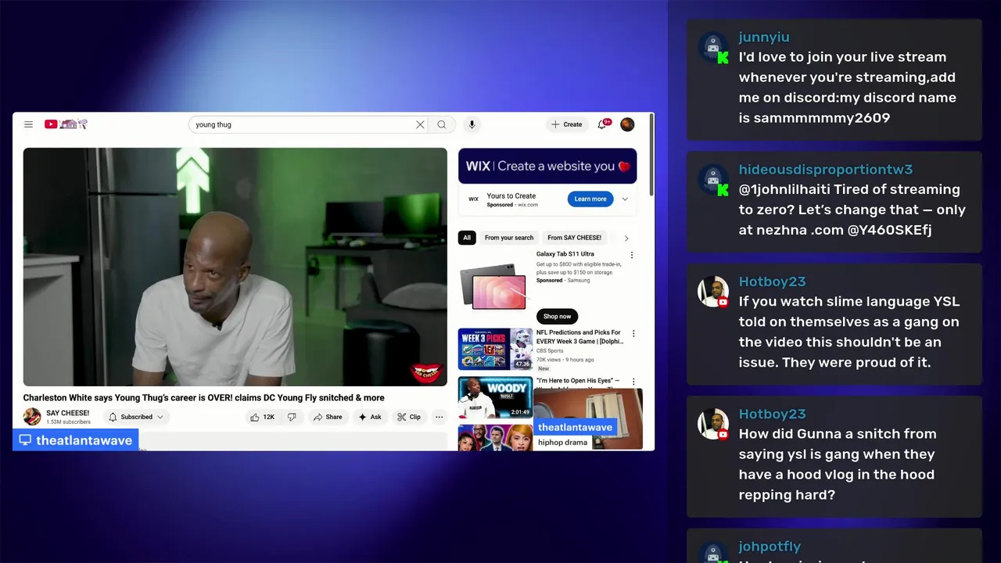Open the account avatar menu
The width and height of the screenshot is (1001, 563).
tap(627, 124)
